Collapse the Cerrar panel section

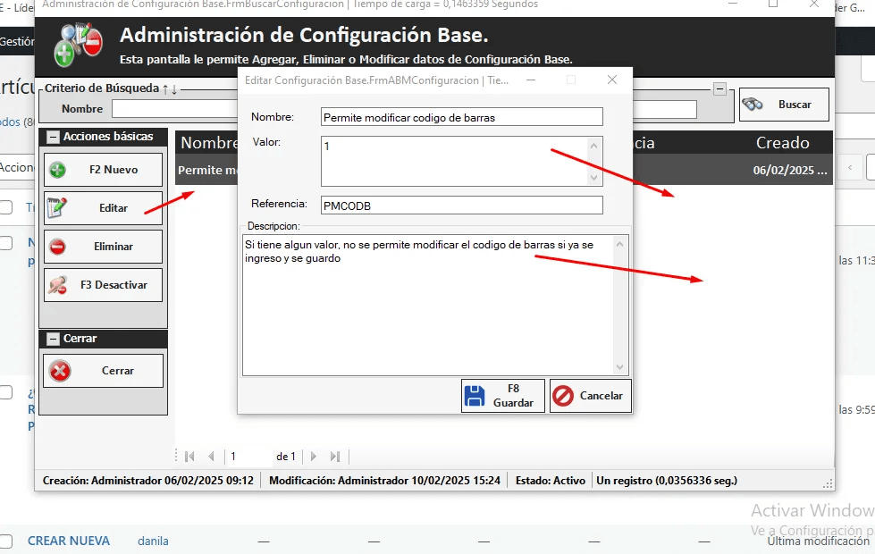(x=53, y=340)
